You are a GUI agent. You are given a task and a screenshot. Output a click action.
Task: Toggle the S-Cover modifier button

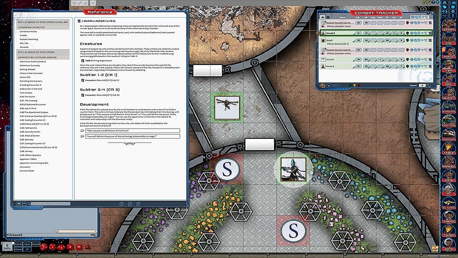pyautogui.click(x=36, y=244)
